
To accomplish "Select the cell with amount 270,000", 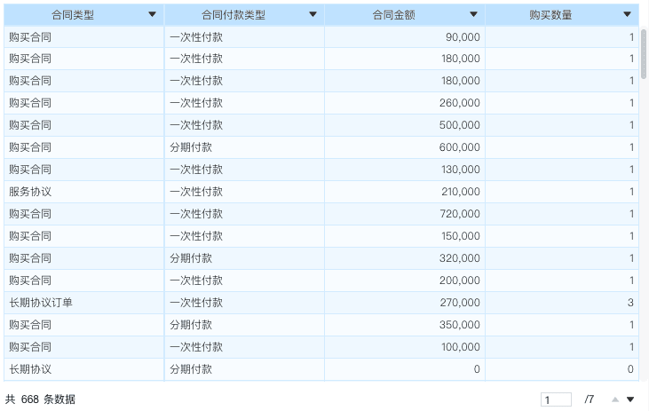I will (x=405, y=303).
